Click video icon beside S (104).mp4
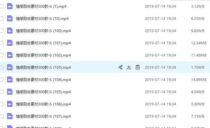The height and width of the screenshot is (128, 210). click(x=10, y=79)
